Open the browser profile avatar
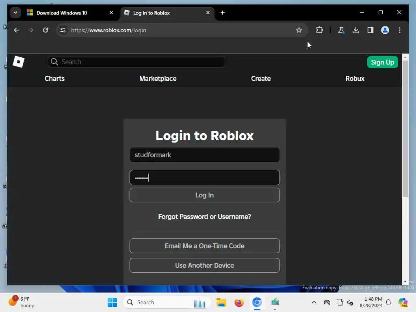Image resolution: width=416 pixels, height=312 pixels. point(385,30)
